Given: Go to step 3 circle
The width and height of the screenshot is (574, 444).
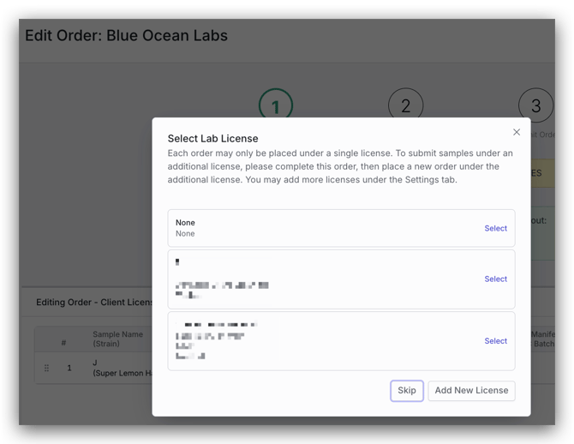Looking at the screenshot, I should coord(535,105).
